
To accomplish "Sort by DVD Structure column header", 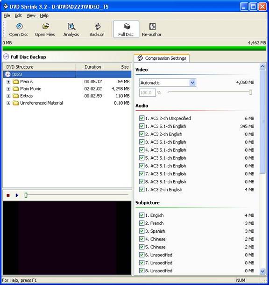I will [39, 67].
